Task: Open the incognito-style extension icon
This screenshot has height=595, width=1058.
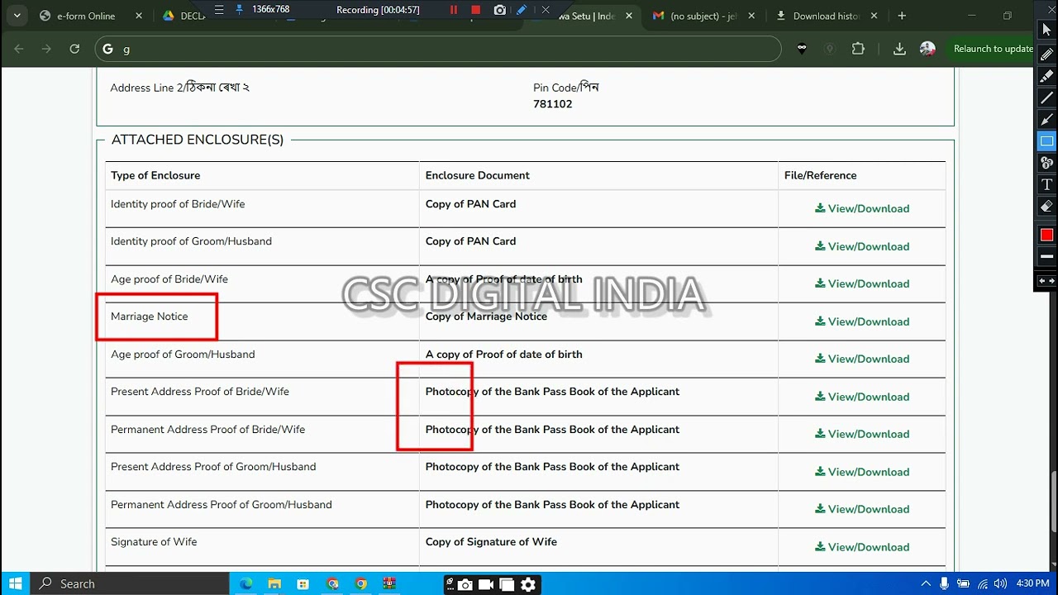Action: tap(802, 49)
